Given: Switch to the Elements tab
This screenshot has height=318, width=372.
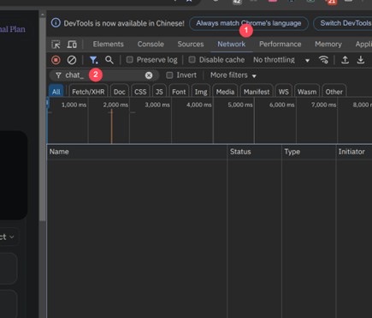Looking at the screenshot, I should pyautogui.click(x=109, y=45).
